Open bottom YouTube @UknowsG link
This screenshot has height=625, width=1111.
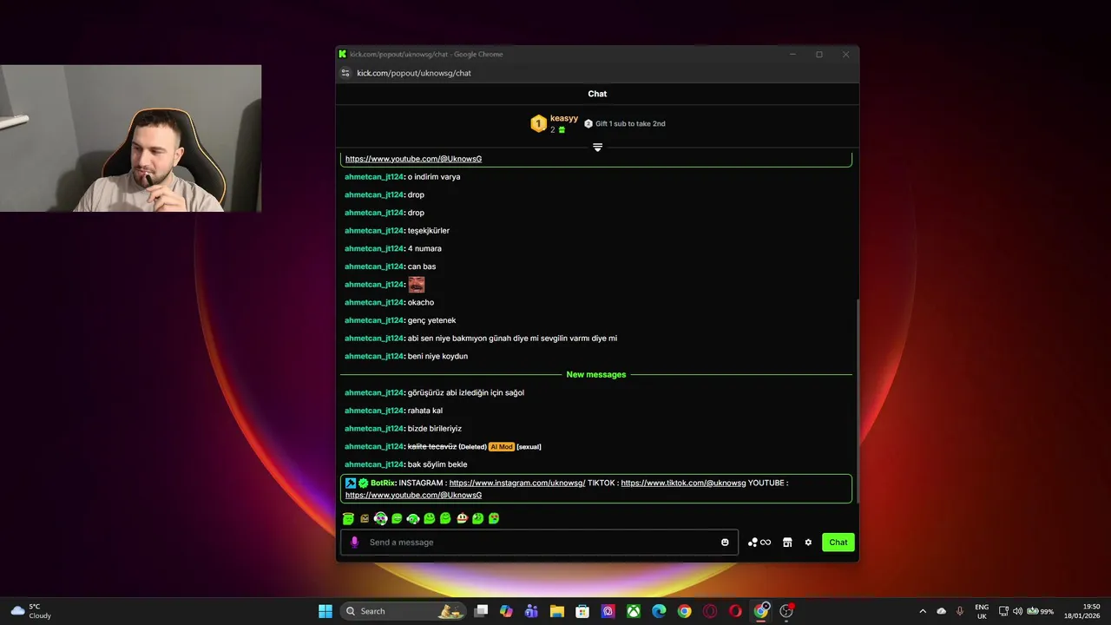click(413, 495)
